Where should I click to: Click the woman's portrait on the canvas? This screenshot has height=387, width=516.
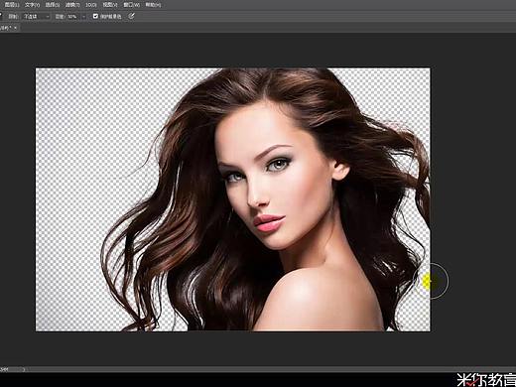233,199
